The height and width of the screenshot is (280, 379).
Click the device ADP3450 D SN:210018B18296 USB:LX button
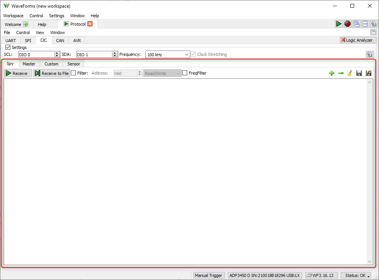(x=265, y=275)
